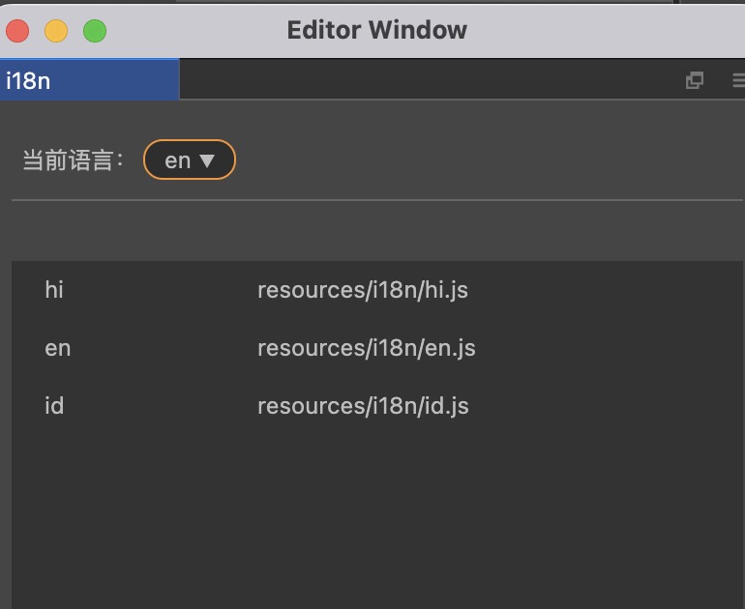Click the divider line below the language selector

[x=375, y=200]
